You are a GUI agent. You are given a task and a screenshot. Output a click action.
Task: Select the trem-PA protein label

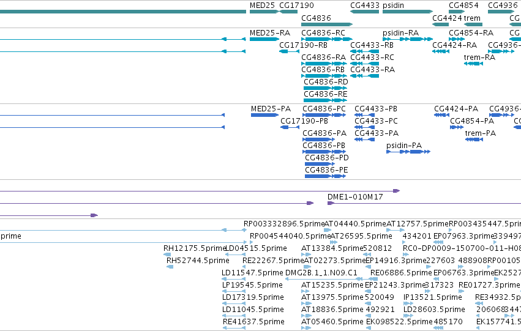point(481,133)
